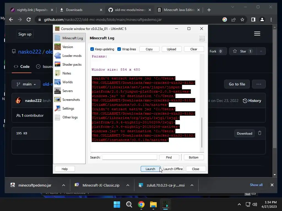282x211 pixels.
Task: Open UltimMC from the taskbar
Action: pyautogui.click(x=166, y=204)
